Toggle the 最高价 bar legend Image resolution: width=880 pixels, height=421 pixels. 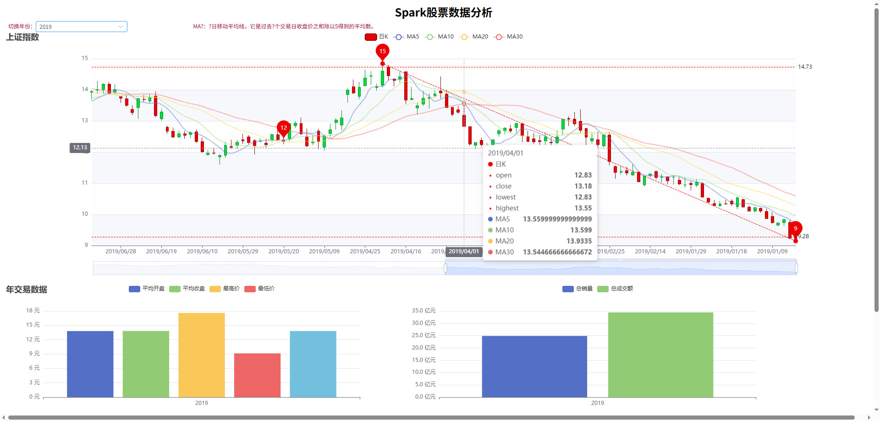click(x=225, y=289)
